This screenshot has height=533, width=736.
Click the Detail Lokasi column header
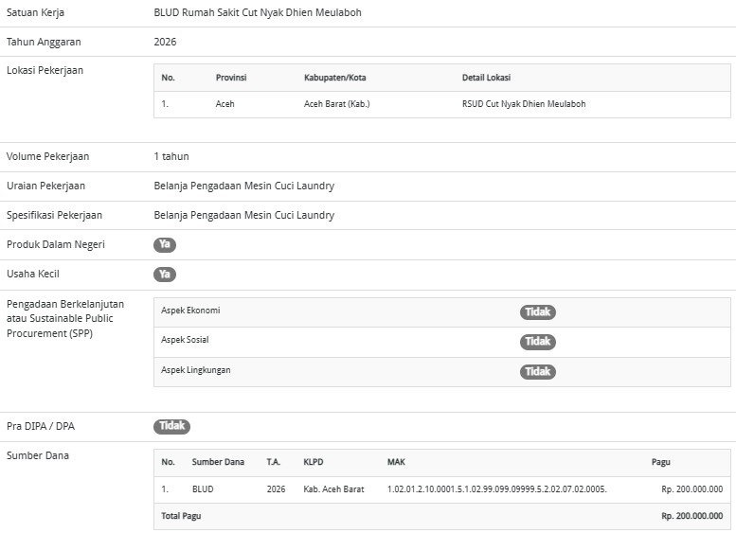pos(486,78)
